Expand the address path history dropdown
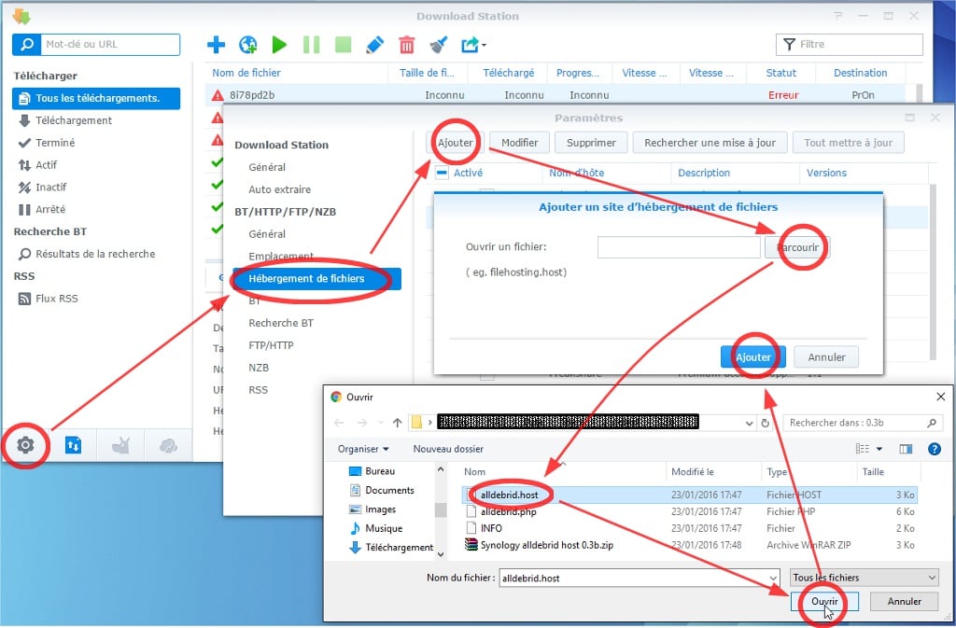This screenshot has width=956, height=628. click(750, 423)
